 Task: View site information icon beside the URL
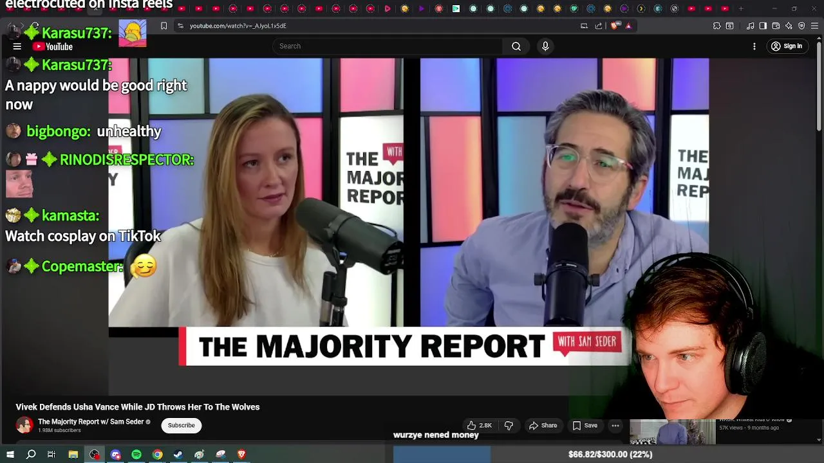(x=180, y=26)
